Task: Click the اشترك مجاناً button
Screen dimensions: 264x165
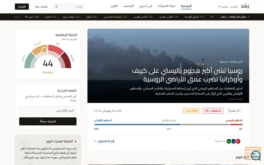Action: point(48,121)
